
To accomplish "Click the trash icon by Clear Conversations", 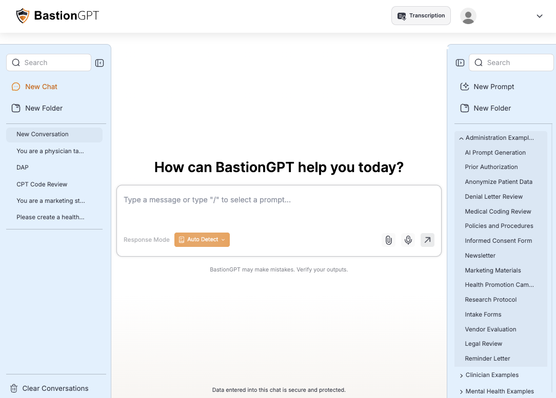I will click(x=14, y=388).
